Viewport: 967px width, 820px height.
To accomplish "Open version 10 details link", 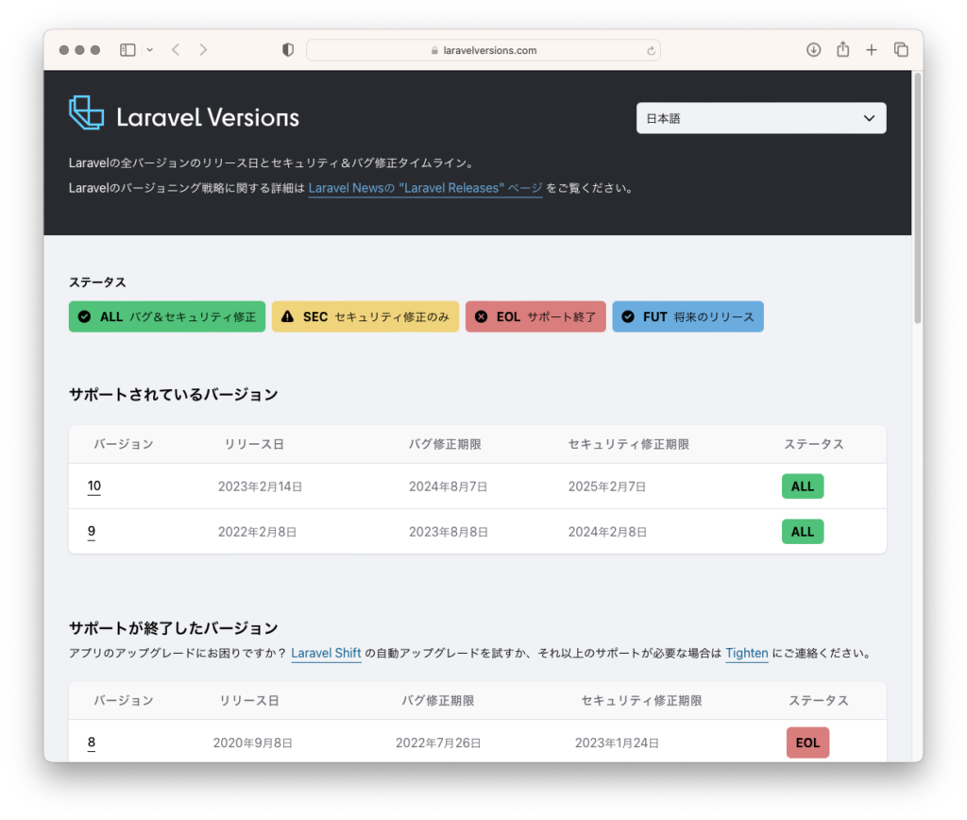I will [94, 487].
